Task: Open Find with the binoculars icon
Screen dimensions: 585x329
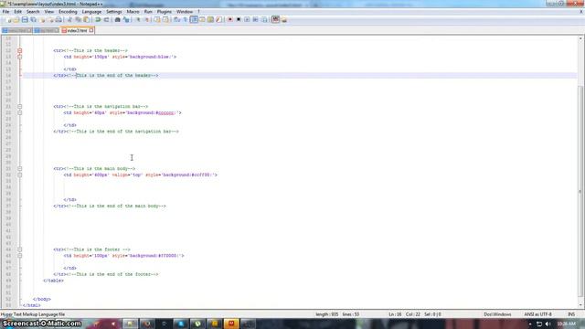Action: 118,20
